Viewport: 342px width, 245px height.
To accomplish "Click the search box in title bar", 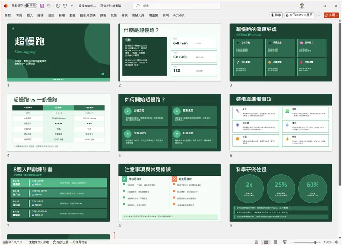I will coord(176,6).
